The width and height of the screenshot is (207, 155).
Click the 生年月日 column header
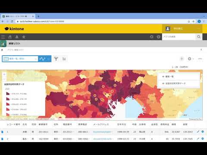pos(122,124)
